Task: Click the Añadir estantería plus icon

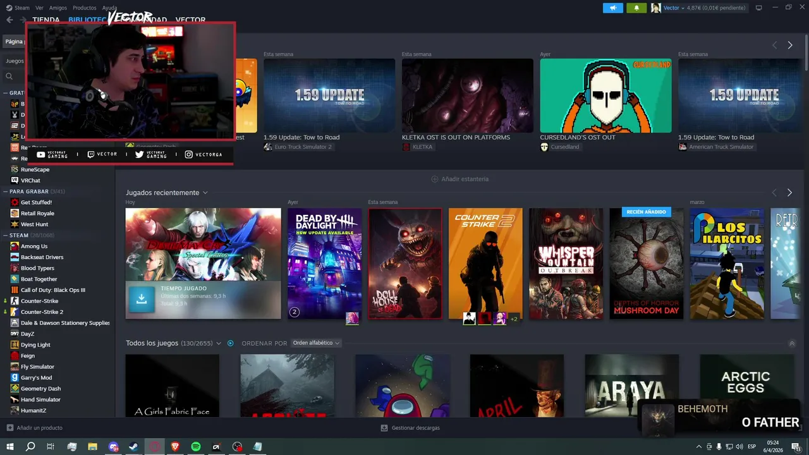Action: (434, 179)
